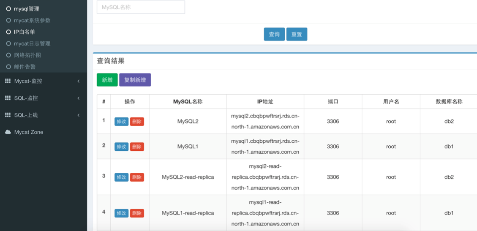Viewport: 477px width, 231px height.
Task: Click the circle icon beside 邮件告警
Action: click(x=8, y=67)
